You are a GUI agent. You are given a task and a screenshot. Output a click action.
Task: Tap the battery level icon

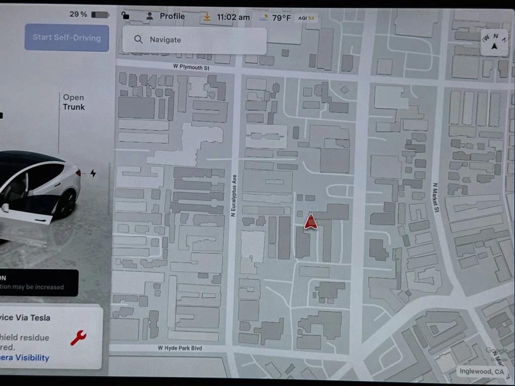point(100,15)
